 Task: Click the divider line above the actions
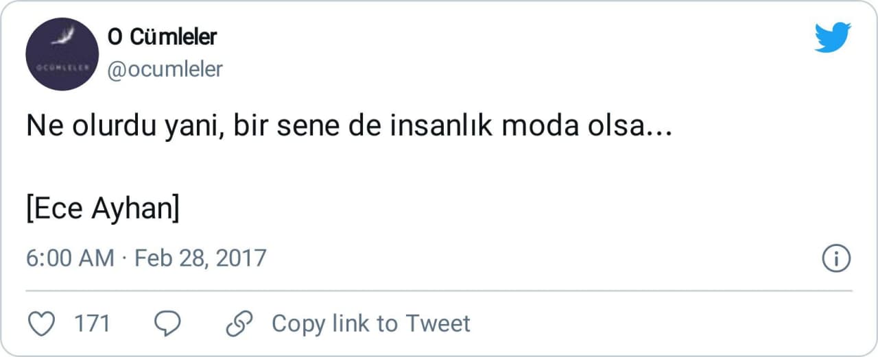[x=439, y=291]
